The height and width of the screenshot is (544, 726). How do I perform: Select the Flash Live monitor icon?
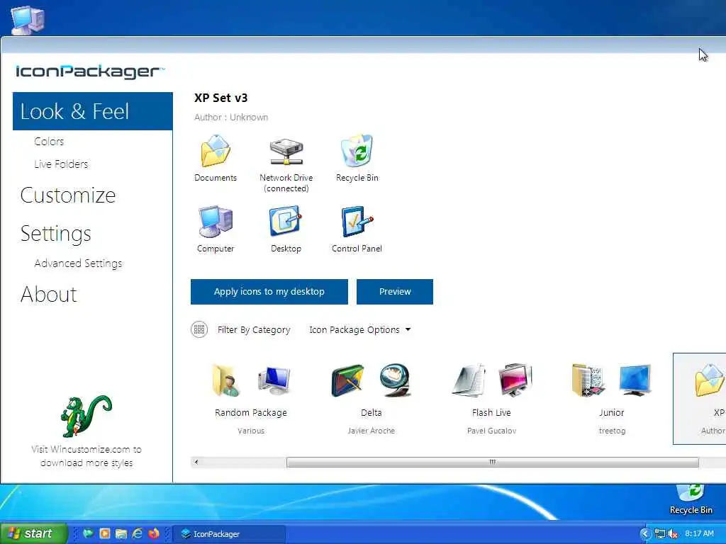pos(515,380)
